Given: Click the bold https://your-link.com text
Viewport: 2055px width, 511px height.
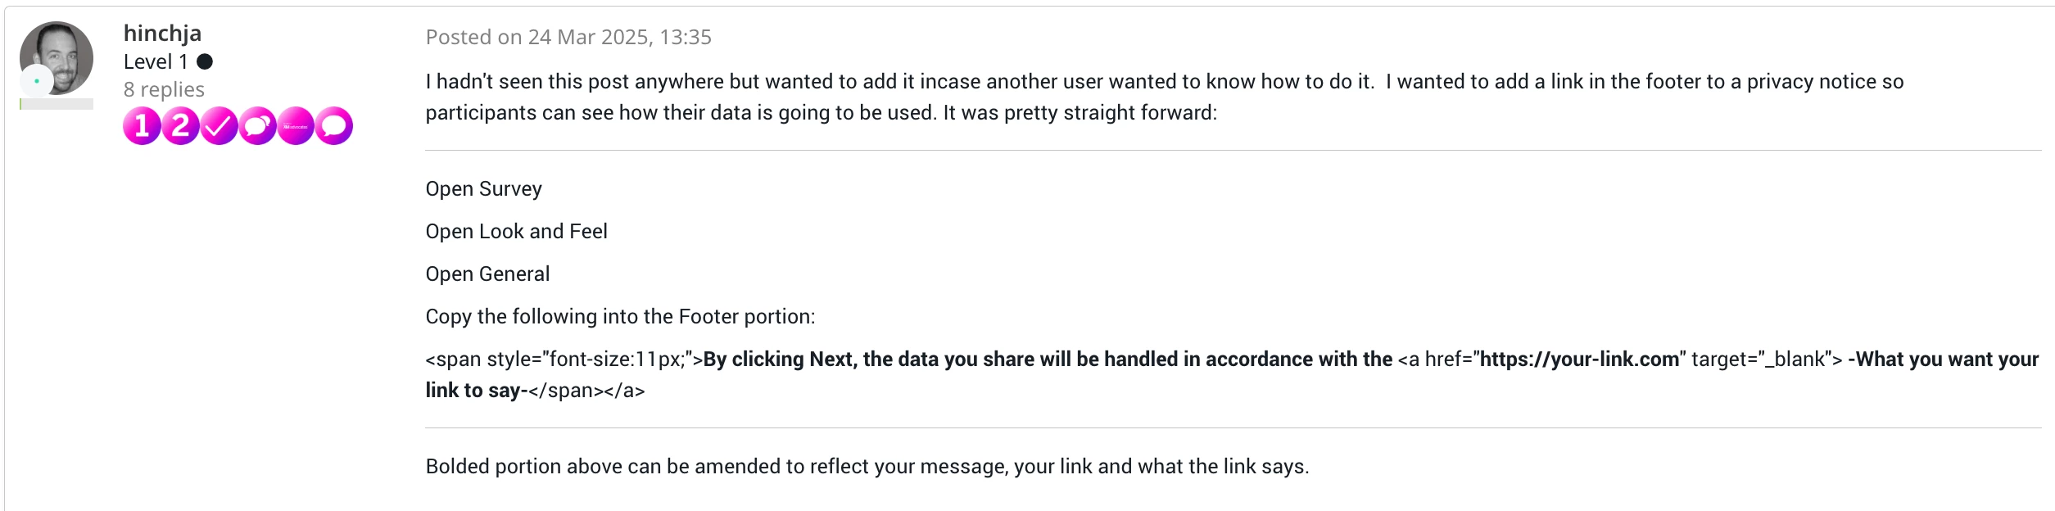Looking at the screenshot, I should 1579,359.
